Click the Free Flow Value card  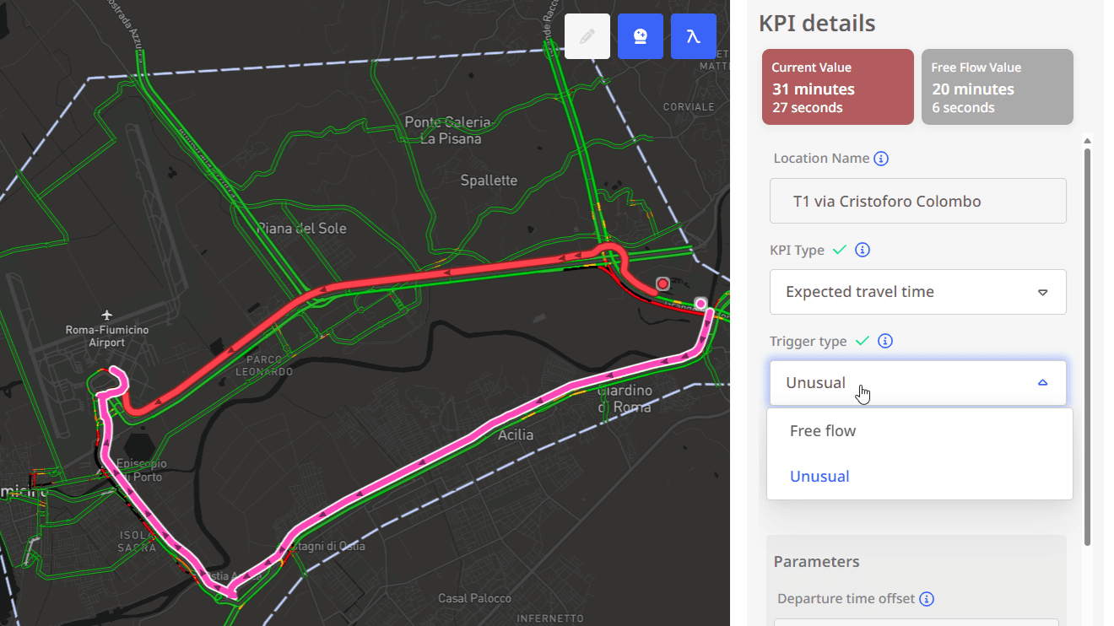click(997, 87)
